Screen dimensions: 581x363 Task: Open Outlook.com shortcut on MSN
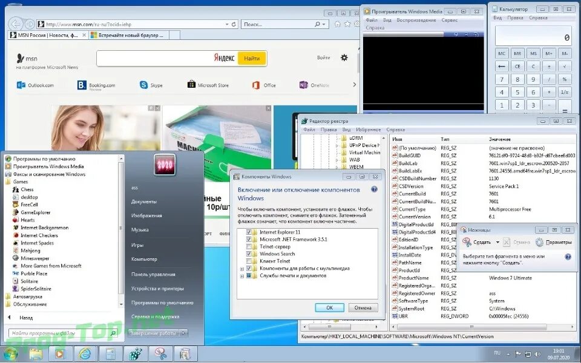pyautogui.click(x=35, y=85)
